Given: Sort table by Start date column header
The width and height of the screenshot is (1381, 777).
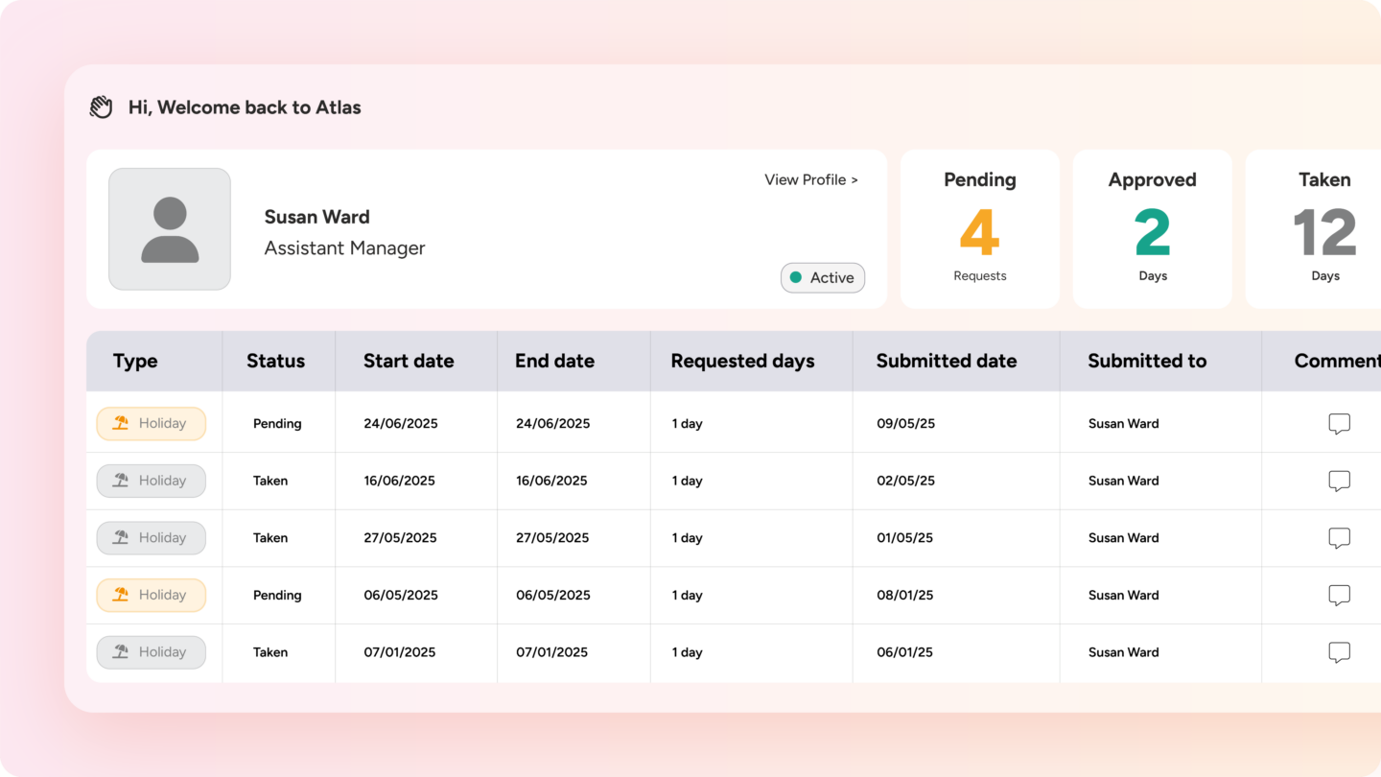Looking at the screenshot, I should pos(409,362).
